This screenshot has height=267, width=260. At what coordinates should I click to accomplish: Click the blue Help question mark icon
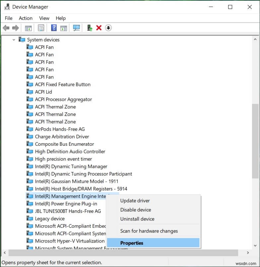pos(54,28)
